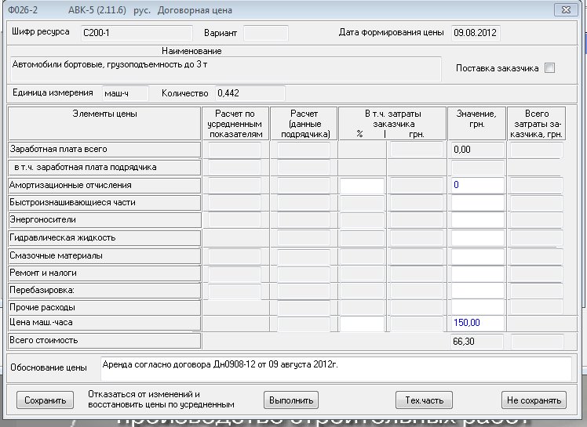587x427 pixels.
Task: Click the Быстроизнашивающиеся части value field
Action: 477,203
